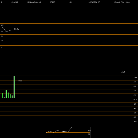Click the tallest green MRSI bar
138x138 pixels.
[x=14, y=87]
